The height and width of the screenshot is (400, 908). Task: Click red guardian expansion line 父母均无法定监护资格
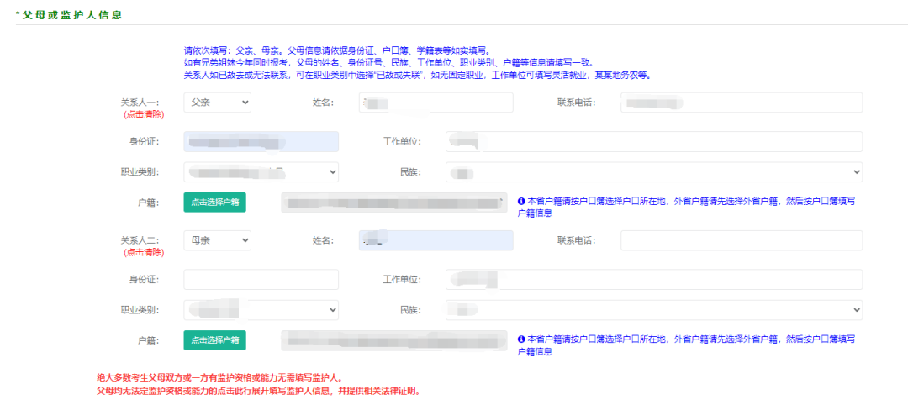[x=258, y=391]
